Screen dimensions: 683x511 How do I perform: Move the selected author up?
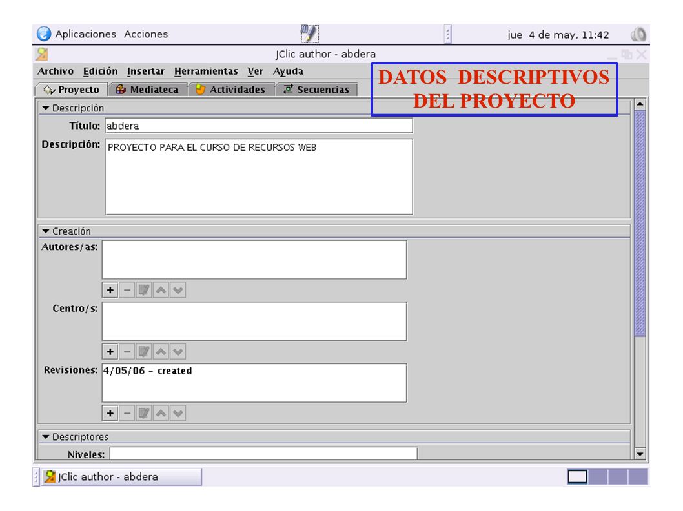161,290
